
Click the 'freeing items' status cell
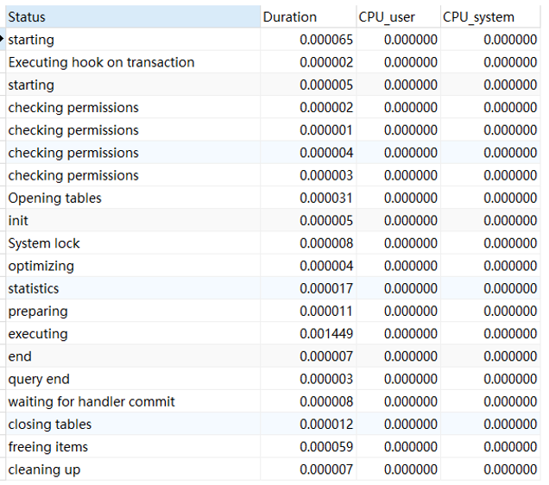47,447
